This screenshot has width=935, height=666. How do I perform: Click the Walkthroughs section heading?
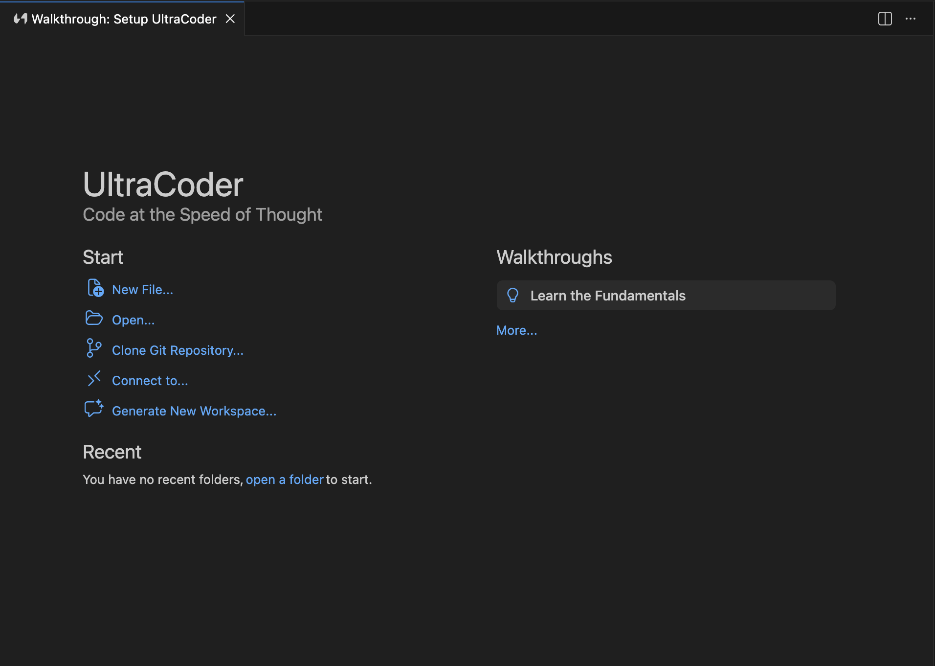(554, 257)
